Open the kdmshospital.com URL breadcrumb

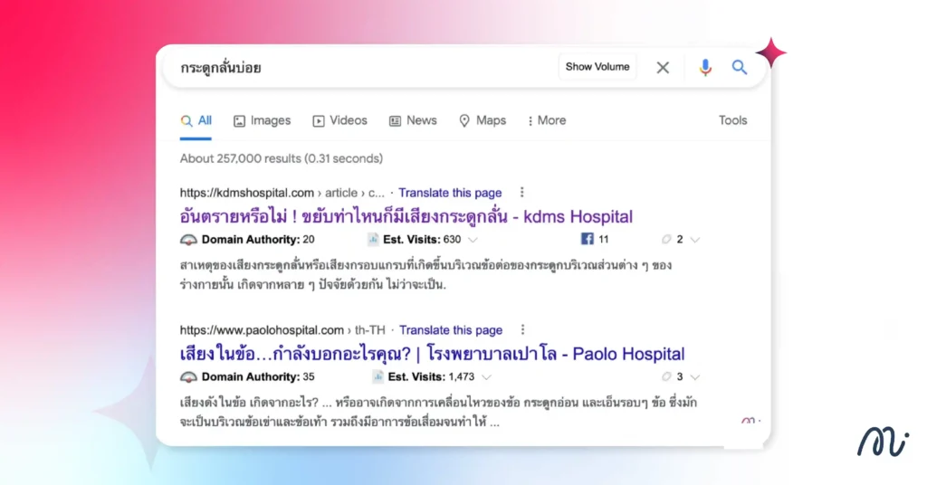tap(282, 193)
